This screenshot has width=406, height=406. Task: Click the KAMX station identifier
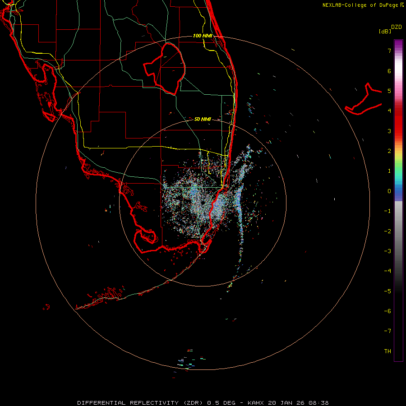[256, 403]
